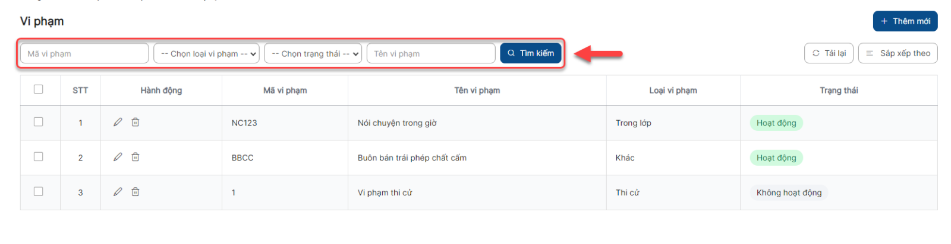Edit the Vi phạm thi cử row

click(x=118, y=192)
